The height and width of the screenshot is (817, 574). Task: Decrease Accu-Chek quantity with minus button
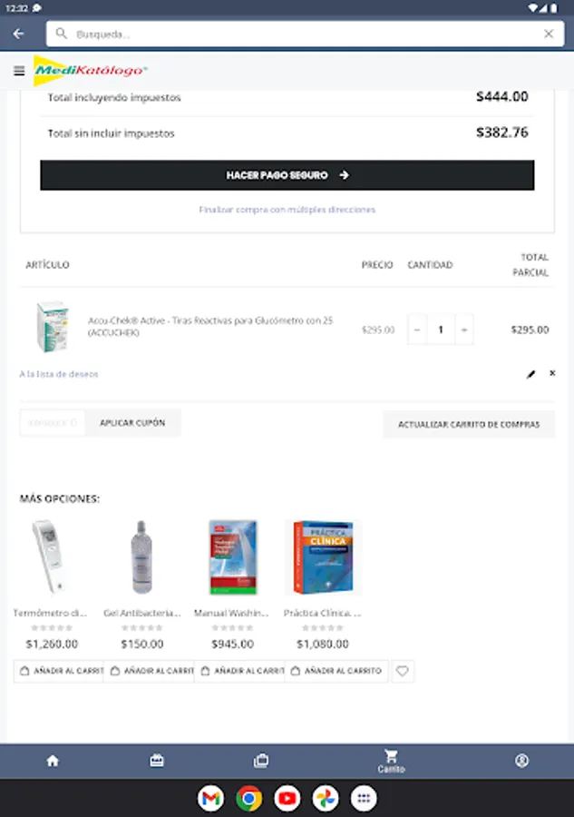click(417, 330)
